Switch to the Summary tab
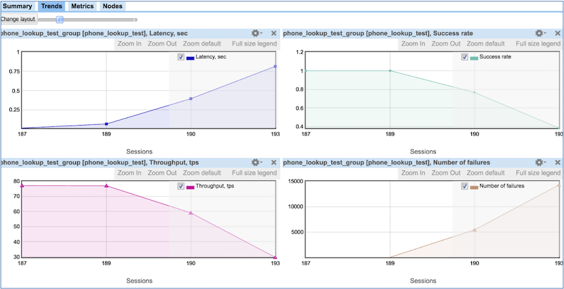 coord(17,6)
